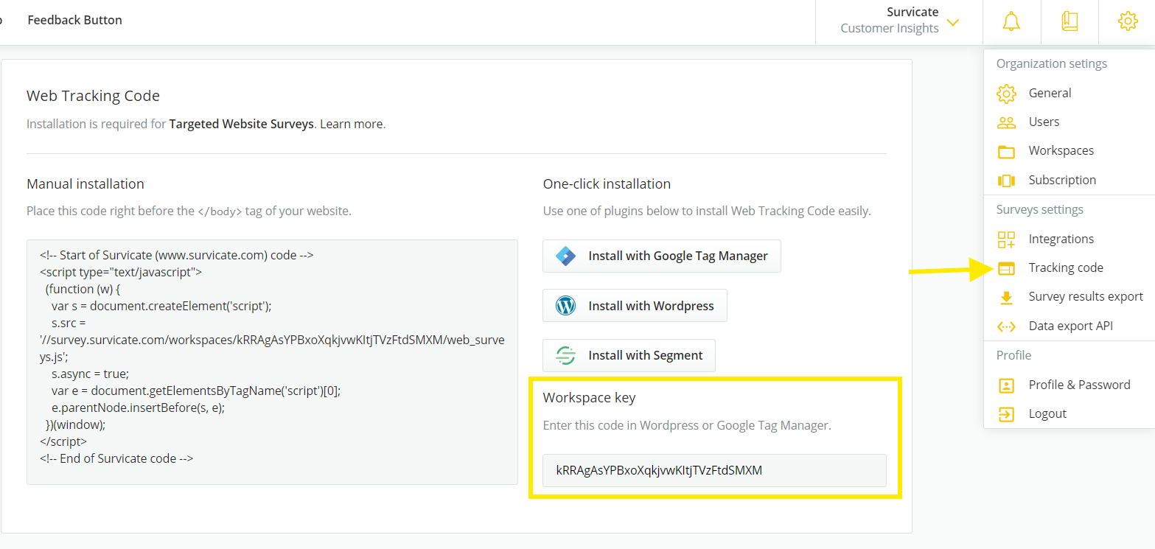Click the Feedback Button header label
The width and height of the screenshot is (1155, 549).
point(75,20)
